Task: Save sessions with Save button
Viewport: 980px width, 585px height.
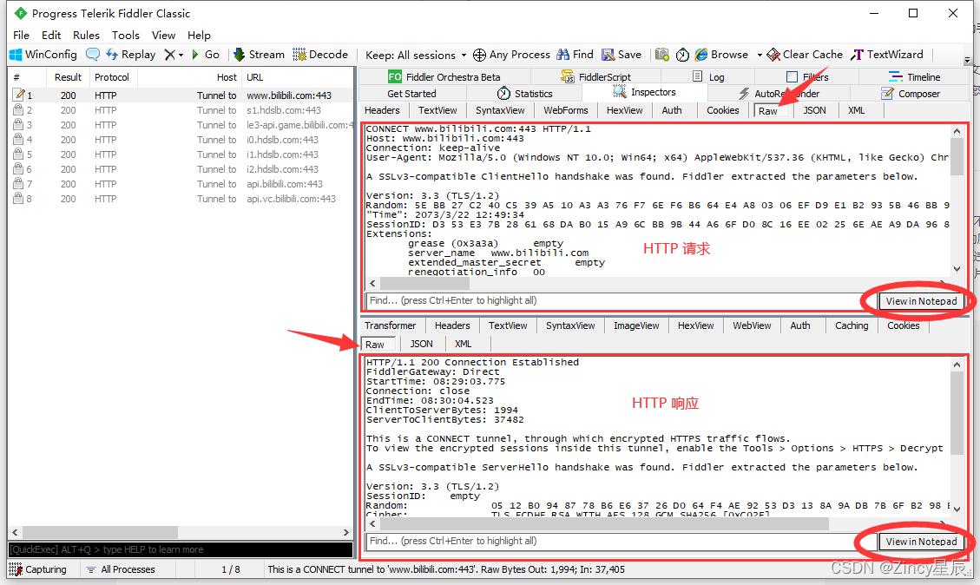Action: click(622, 55)
